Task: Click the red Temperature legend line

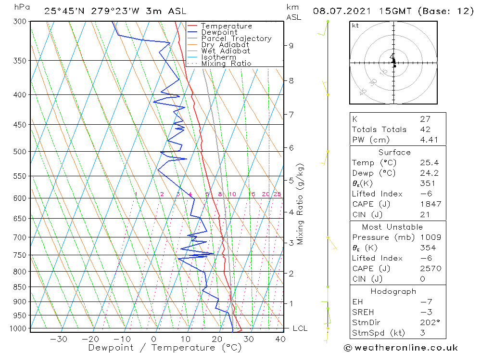Action: pos(192,26)
